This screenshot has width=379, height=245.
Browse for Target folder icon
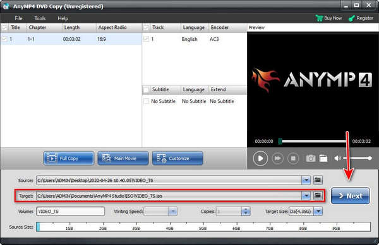(318, 195)
